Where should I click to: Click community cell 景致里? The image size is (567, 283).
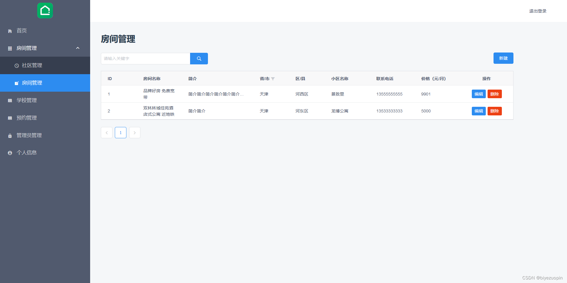pyautogui.click(x=338, y=94)
